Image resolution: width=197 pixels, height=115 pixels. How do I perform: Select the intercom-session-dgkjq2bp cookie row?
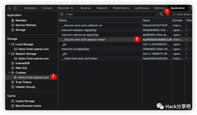[125, 30]
